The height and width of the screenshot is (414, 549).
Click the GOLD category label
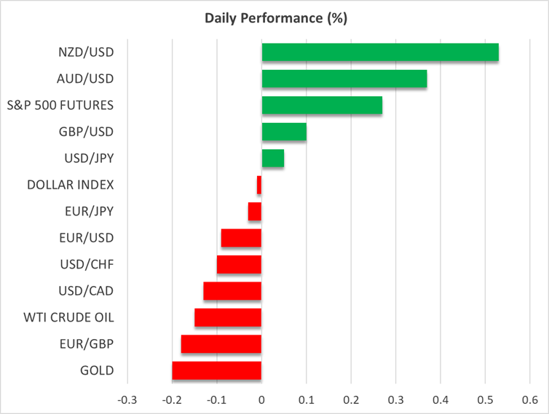pyautogui.click(x=97, y=370)
